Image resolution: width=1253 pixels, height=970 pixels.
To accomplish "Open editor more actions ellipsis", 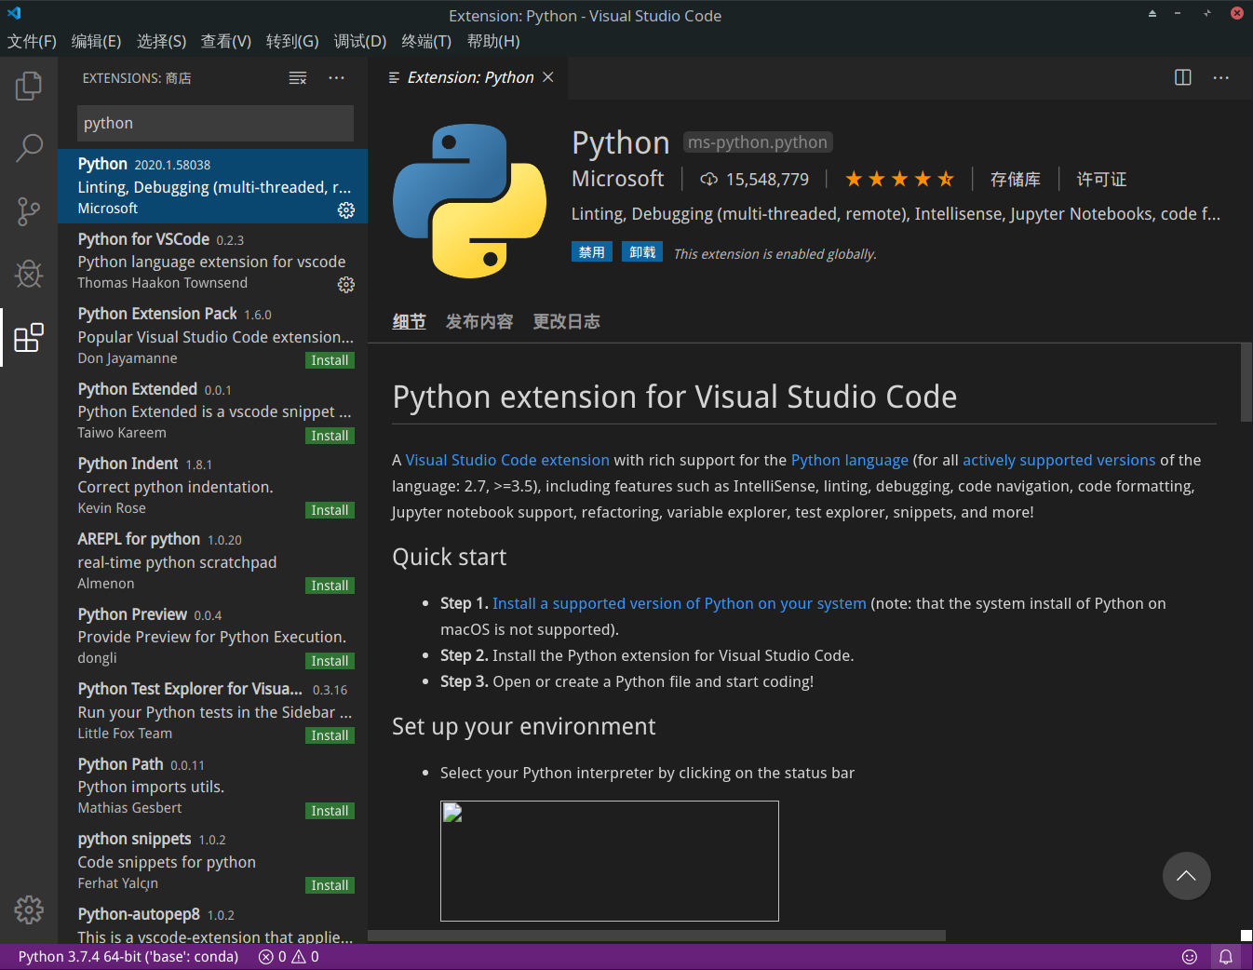I will (1221, 77).
